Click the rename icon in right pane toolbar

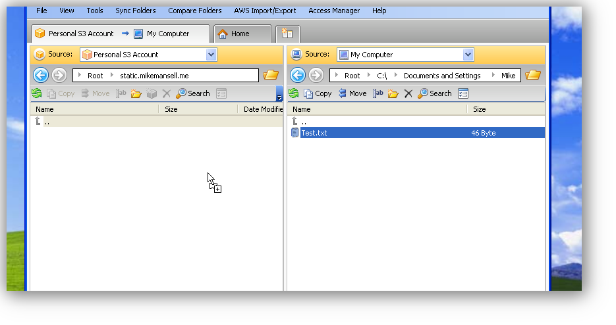pyautogui.click(x=378, y=93)
